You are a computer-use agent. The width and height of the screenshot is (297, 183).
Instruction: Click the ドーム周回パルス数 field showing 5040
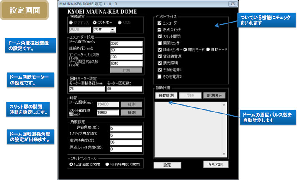tap(126, 64)
